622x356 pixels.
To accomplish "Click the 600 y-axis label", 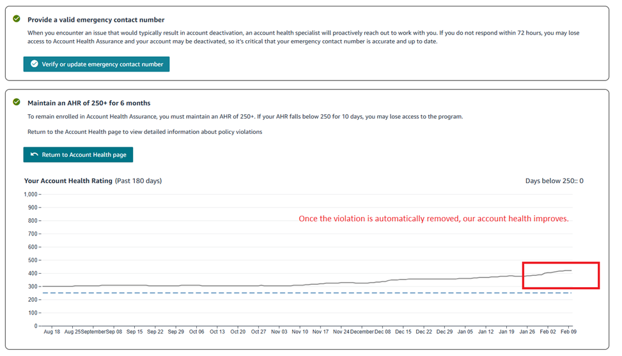I will [x=33, y=247].
